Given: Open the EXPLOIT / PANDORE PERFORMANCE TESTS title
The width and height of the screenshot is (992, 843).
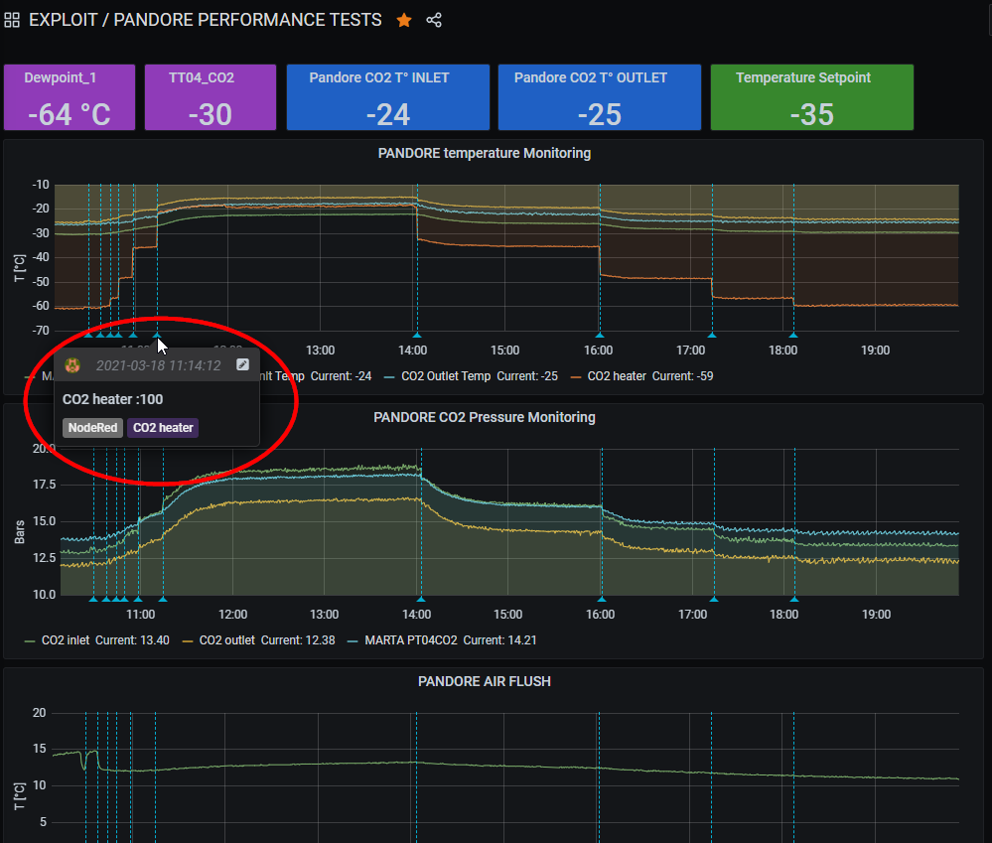Looking at the screenshot, I should point(205,20).
